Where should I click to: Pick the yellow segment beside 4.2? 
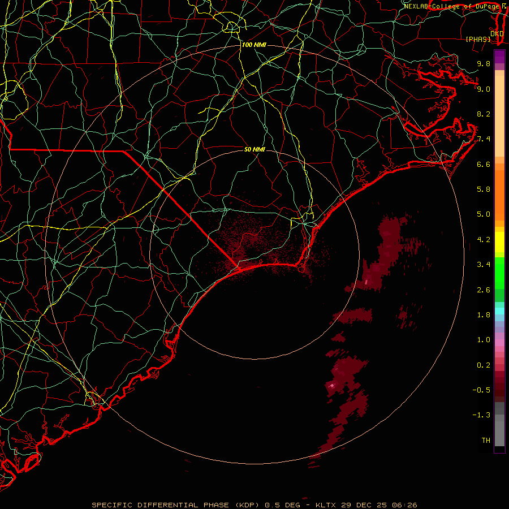coord(499,242)
